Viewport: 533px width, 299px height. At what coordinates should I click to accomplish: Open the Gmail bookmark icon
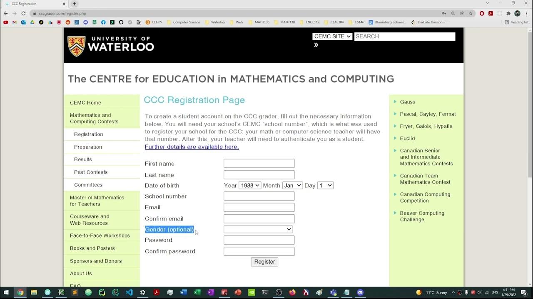15,22
